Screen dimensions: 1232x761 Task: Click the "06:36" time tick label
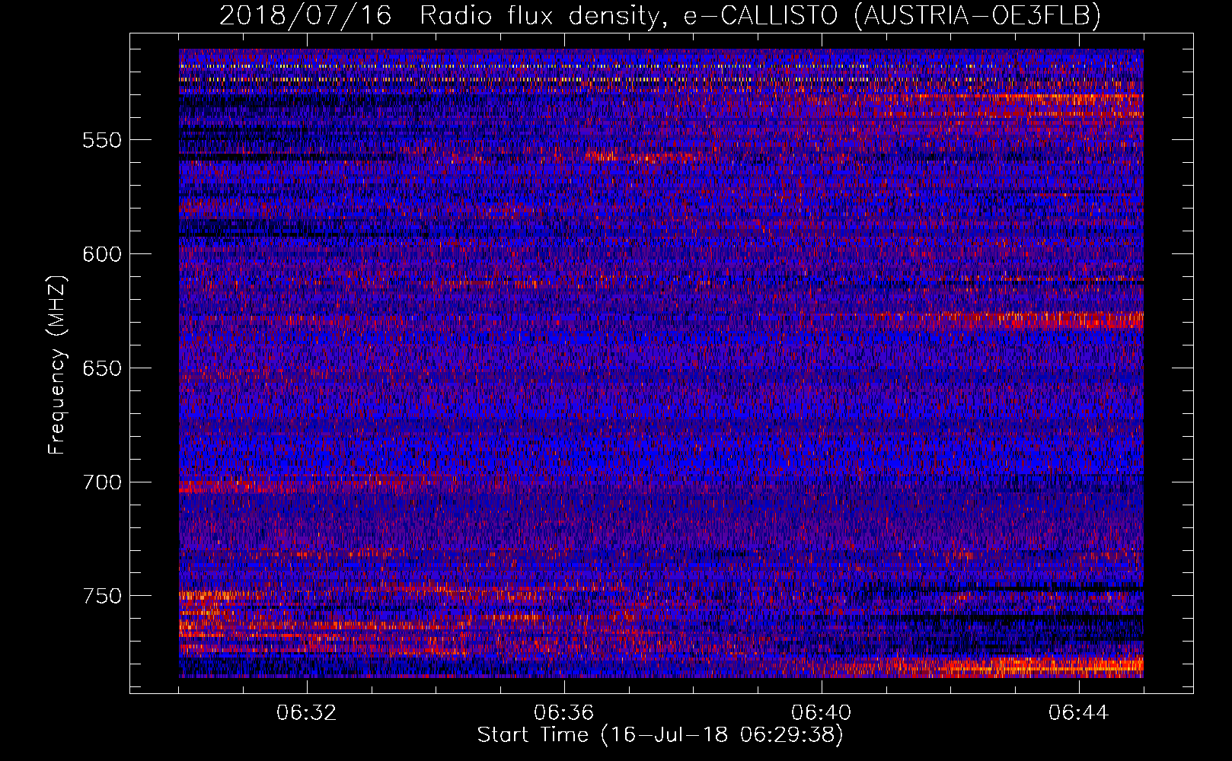point(564,713)
